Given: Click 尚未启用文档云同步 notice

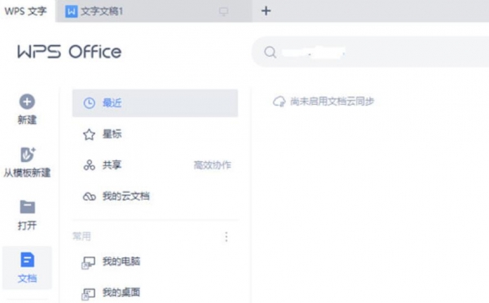Looking at the screenshot, I should tap(333, 101).
